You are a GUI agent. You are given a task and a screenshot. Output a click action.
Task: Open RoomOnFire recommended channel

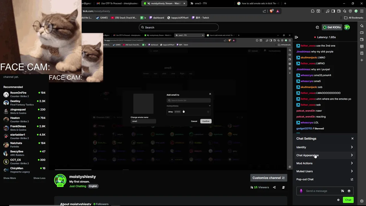24,94
